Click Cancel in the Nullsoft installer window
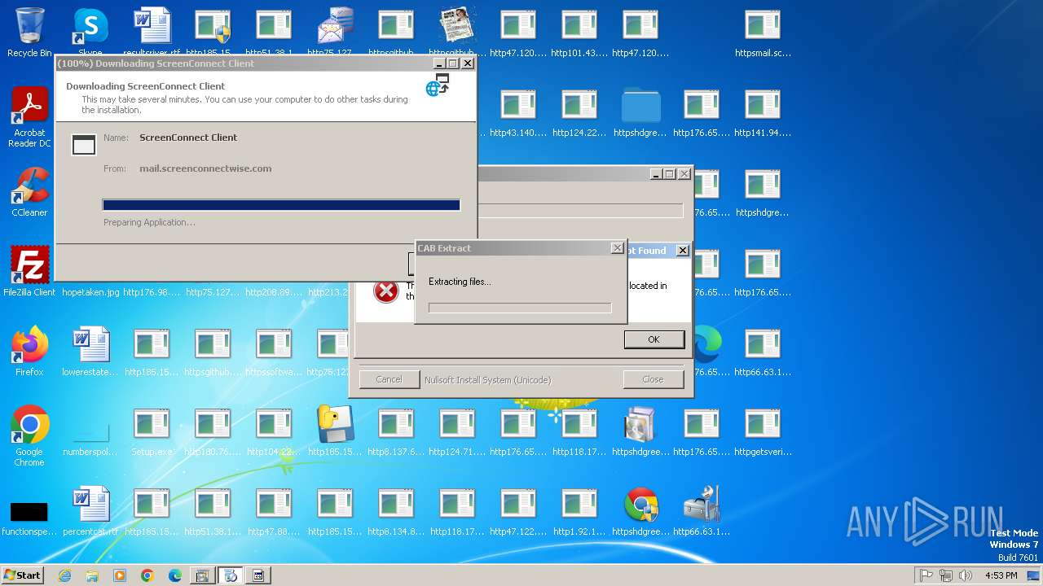This screenshot has height=586, width=1043. click(x=389, y=379)
